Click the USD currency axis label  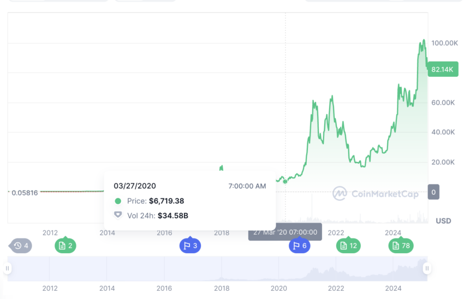click(x=443, y=220)
